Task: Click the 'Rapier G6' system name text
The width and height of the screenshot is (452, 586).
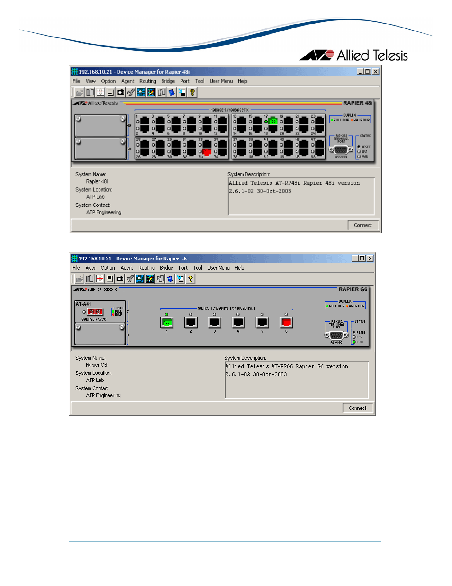Action: (x=97, y=365)
